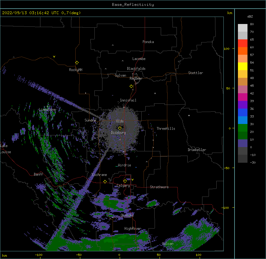Click the Innisfail city label
Image resolution: width=266 pixels, height=259 pixels.
[x=128, y=100]
